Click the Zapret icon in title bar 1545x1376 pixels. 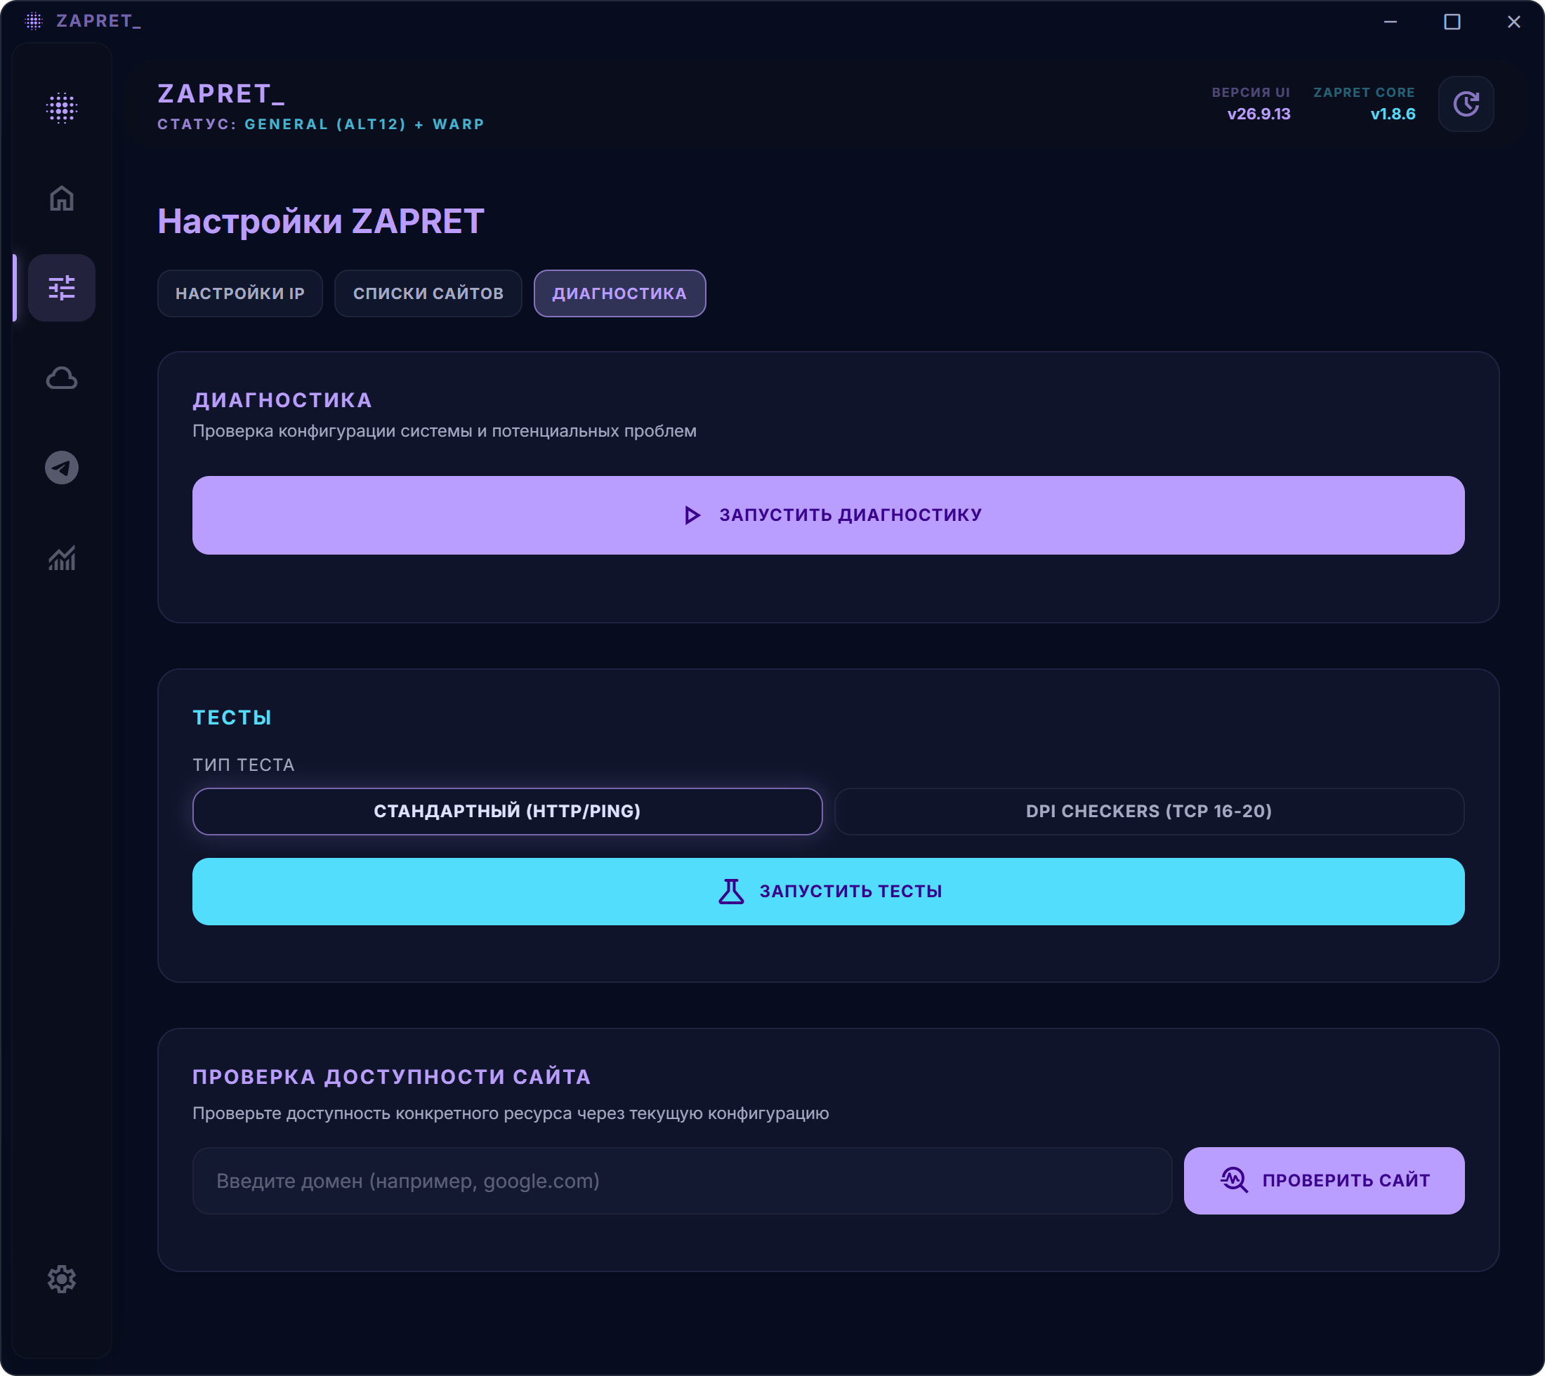point(33,21)
